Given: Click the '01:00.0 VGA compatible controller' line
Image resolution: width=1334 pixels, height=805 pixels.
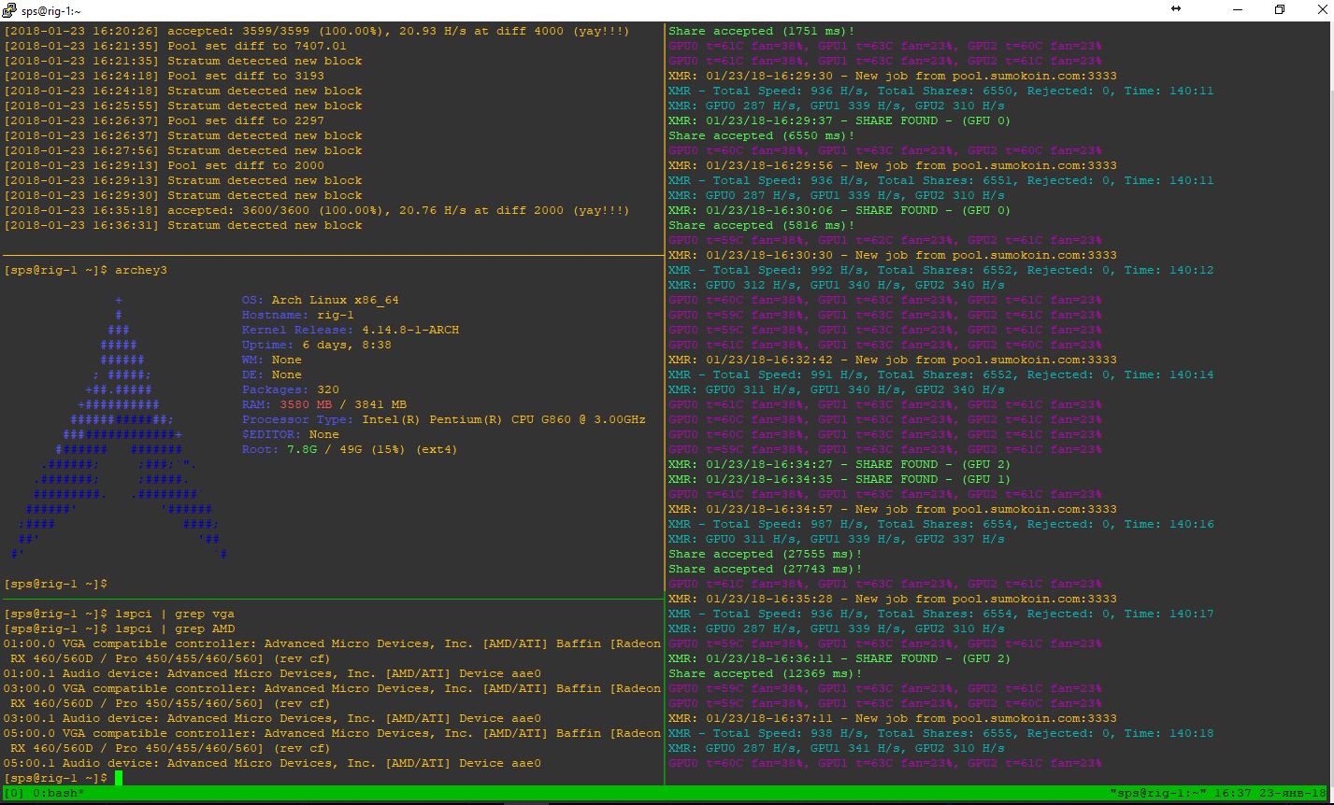Looking at the screenshot, I should pyautogui.click(x=332, y=651).
